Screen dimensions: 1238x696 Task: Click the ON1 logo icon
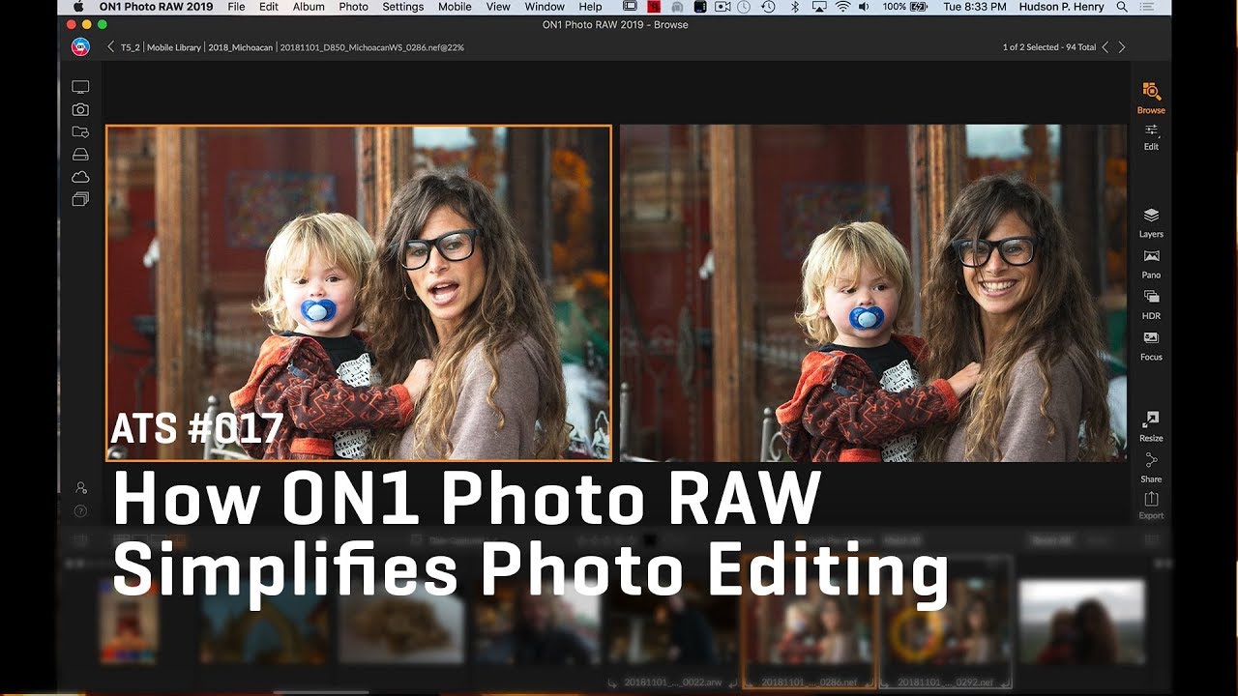80,46
